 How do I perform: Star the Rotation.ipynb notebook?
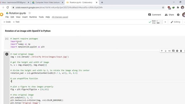(29, 13)
